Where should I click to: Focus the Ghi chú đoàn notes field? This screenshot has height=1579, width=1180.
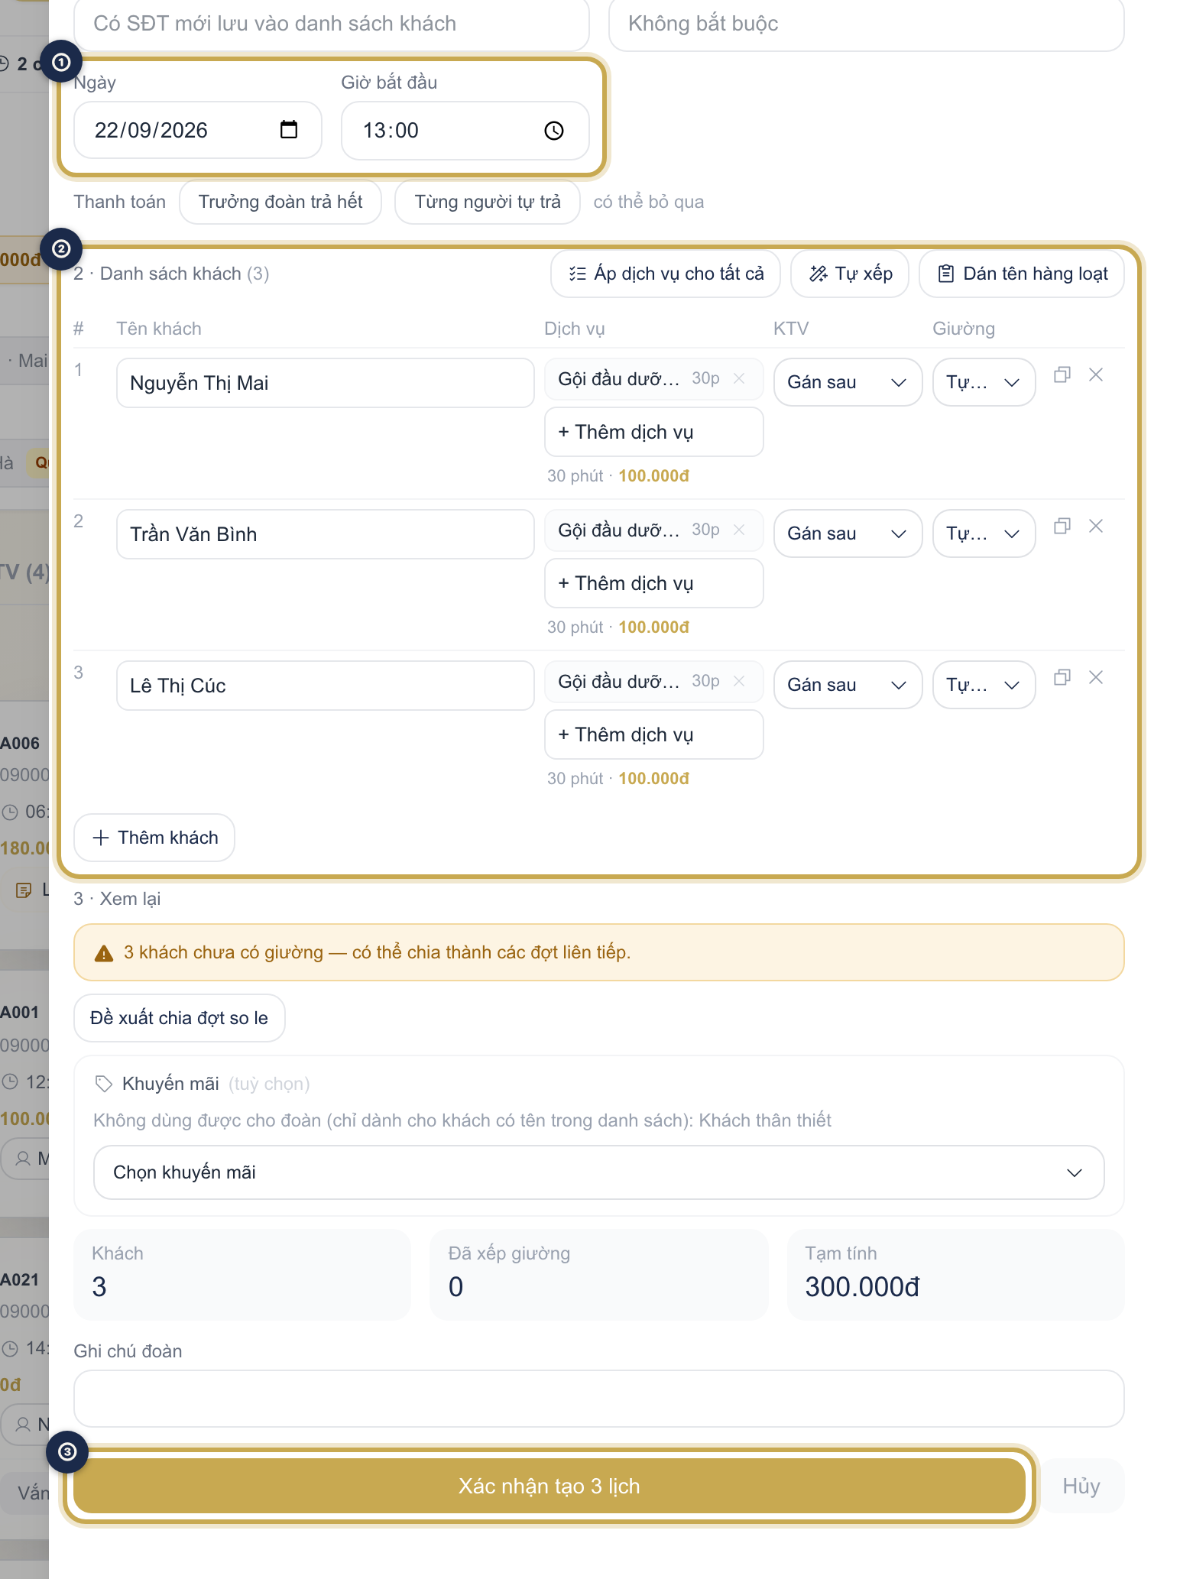click(x=599, y=1399)
